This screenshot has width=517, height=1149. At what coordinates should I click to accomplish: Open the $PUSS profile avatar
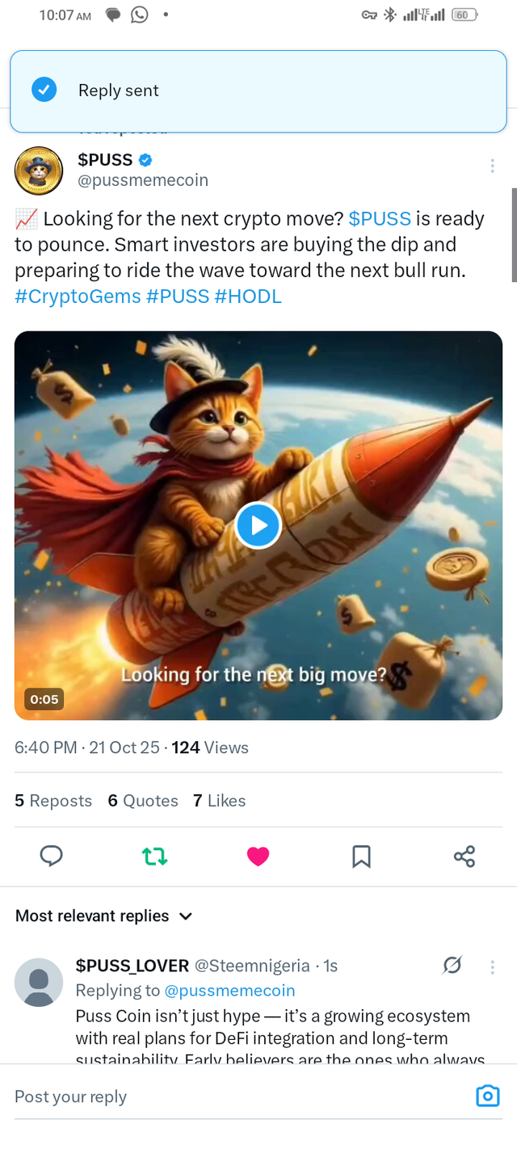click(39, 170)
